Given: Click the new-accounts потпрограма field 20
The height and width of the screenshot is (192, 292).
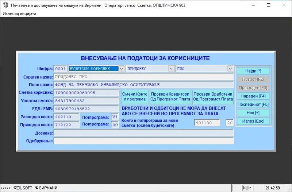Looking at the screenshot, I should point(230,123).
